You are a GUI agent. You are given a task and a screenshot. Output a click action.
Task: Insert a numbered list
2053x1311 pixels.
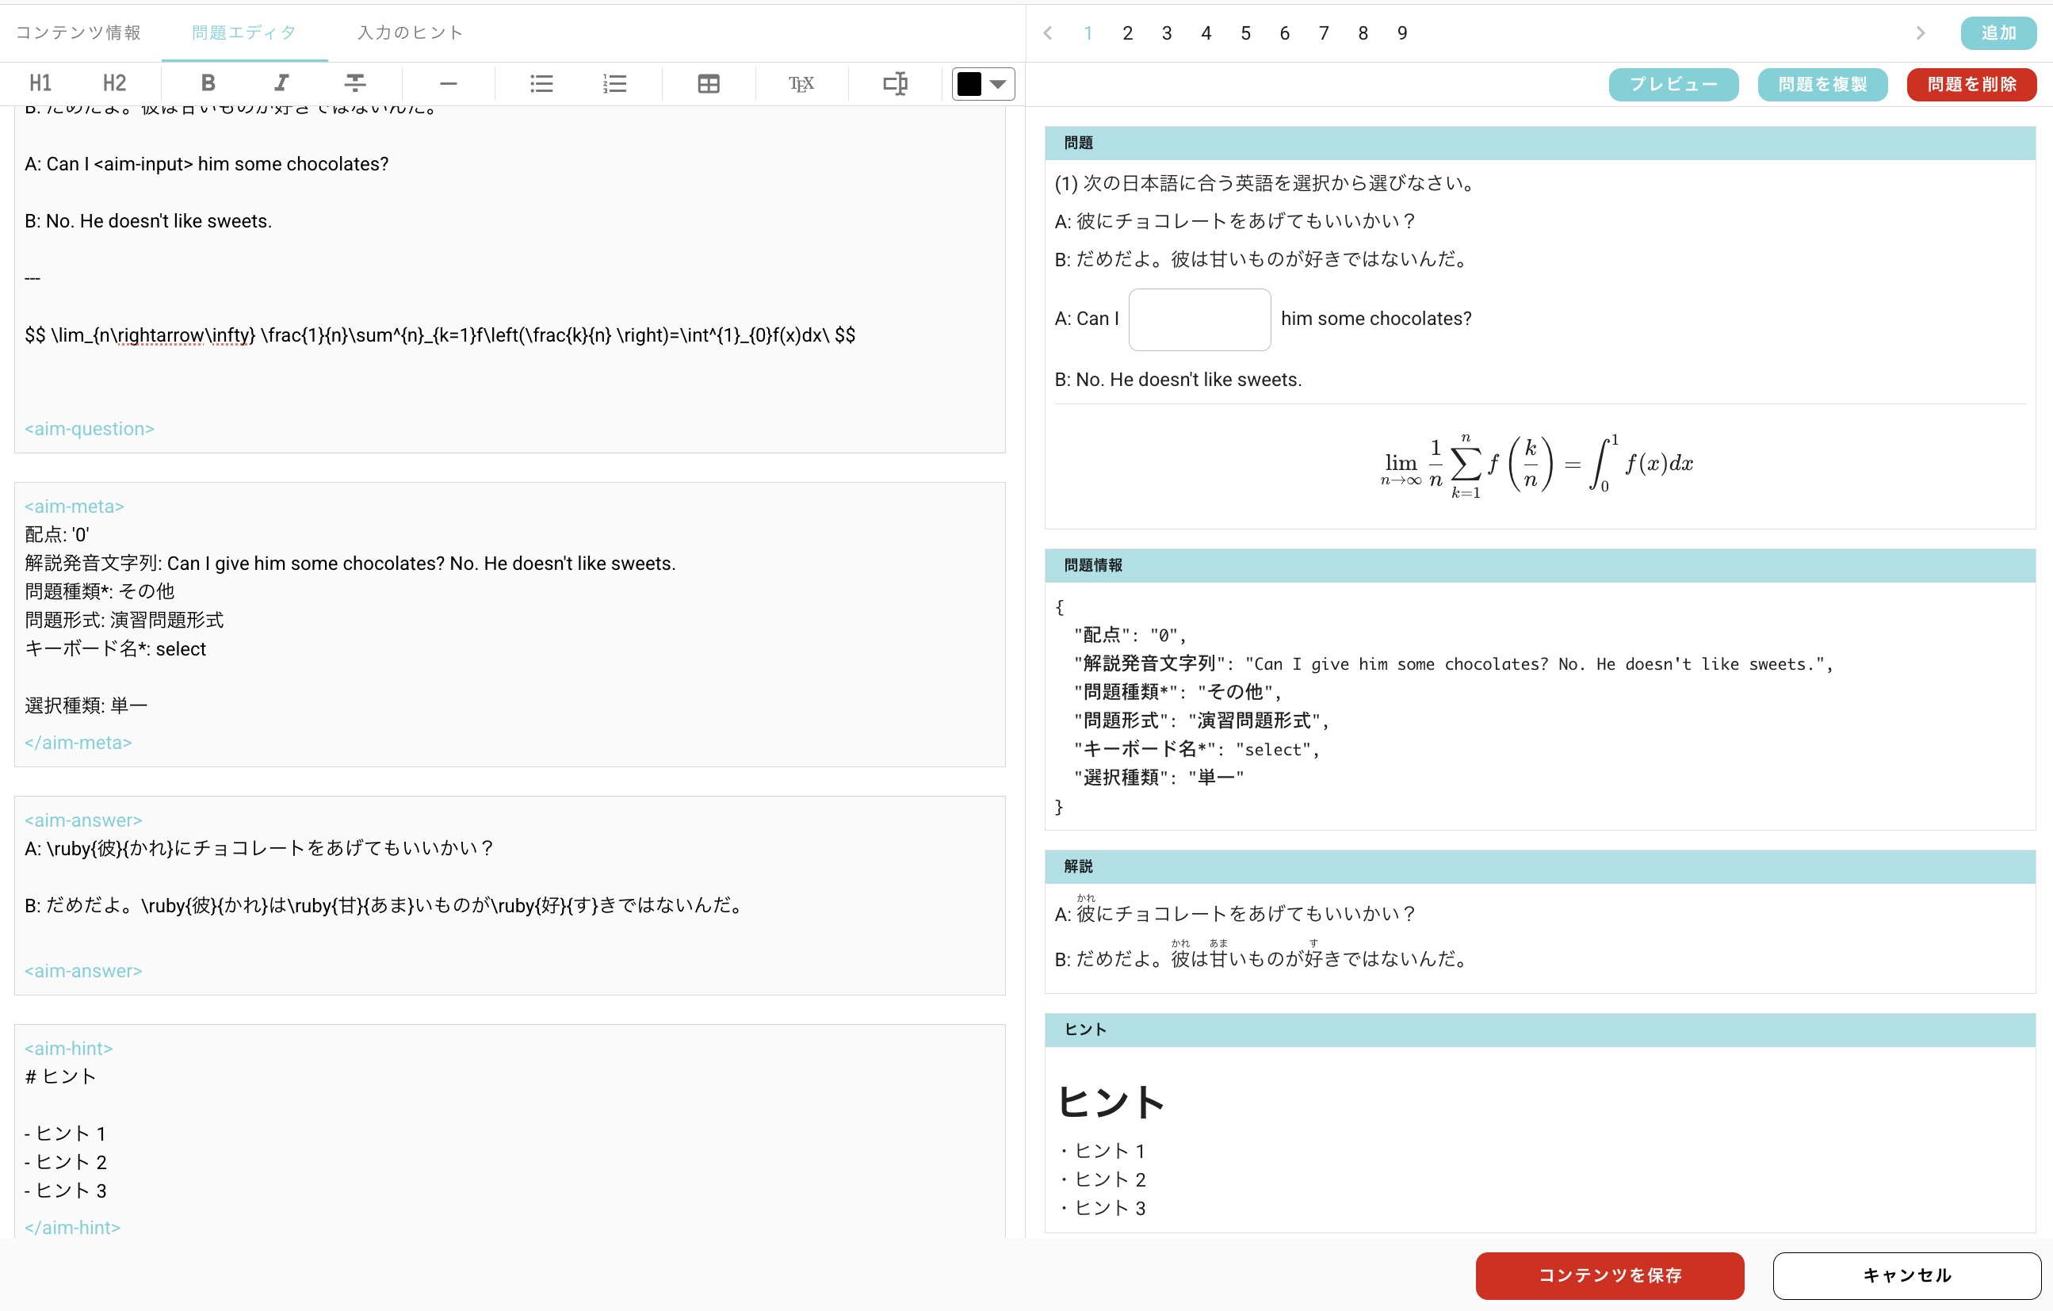pos(616,82)
